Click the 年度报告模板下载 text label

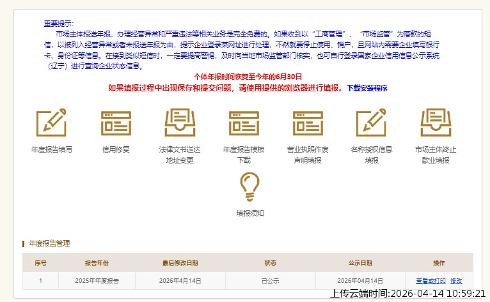click(244, 155)
